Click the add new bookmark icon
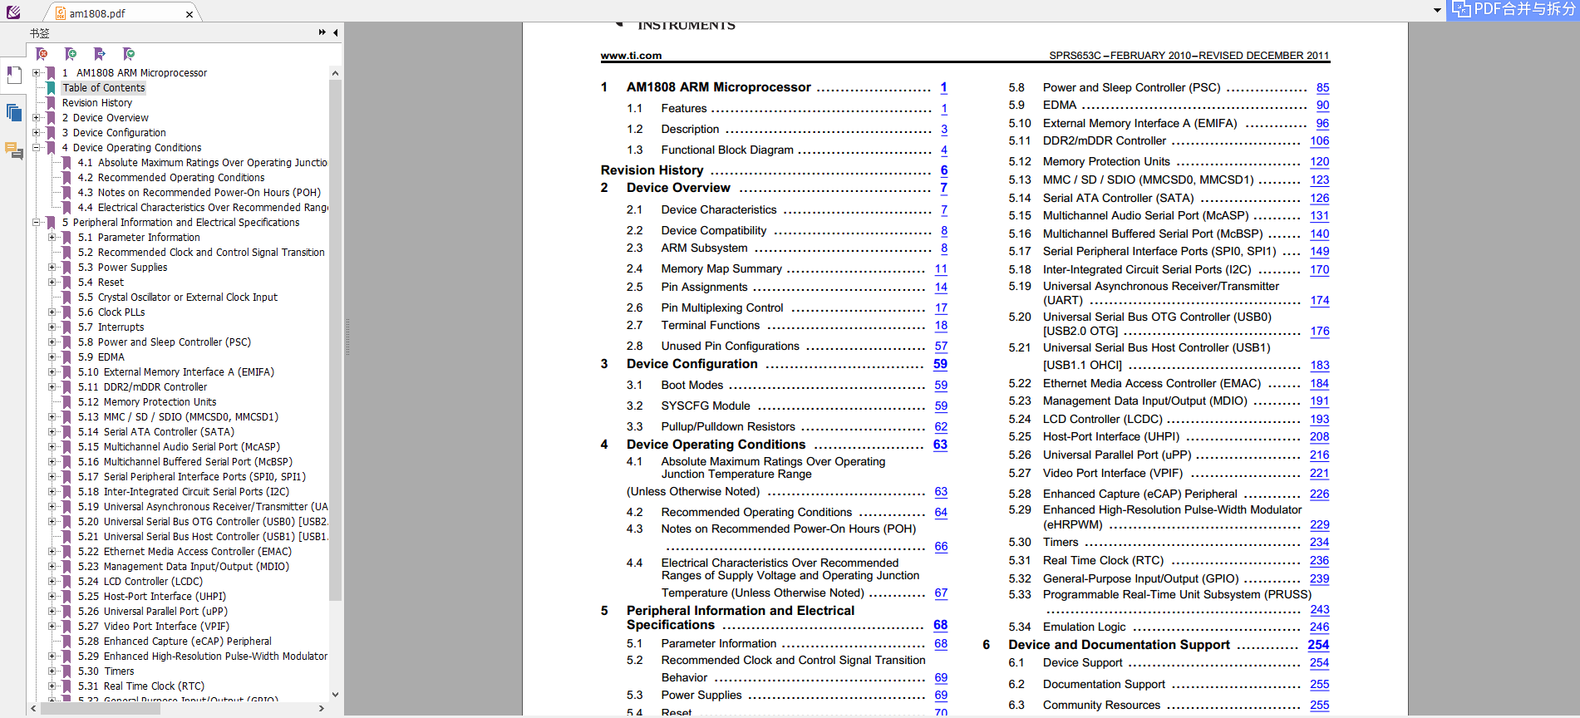 click(x=71, y=54)
